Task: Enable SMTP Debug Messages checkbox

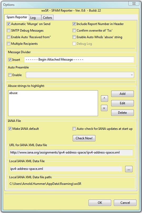Action: pyautogui.click(x=8, y=31)
